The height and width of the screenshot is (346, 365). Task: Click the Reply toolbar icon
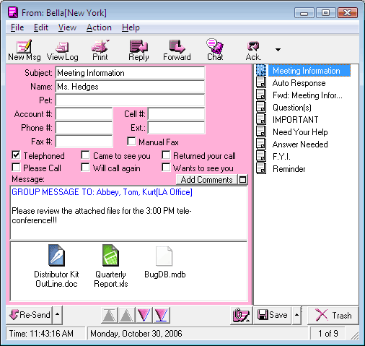coord(138,50)
